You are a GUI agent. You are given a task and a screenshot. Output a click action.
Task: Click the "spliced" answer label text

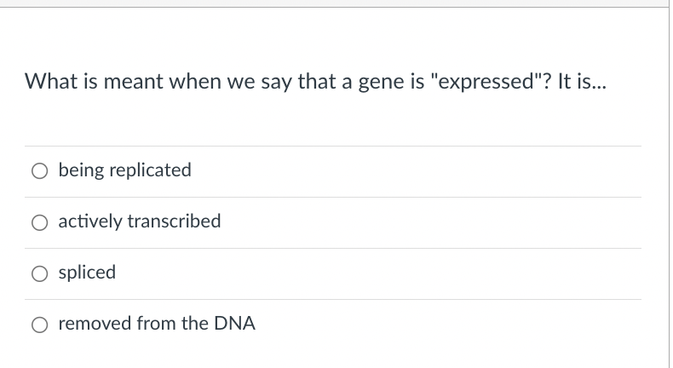87,273
